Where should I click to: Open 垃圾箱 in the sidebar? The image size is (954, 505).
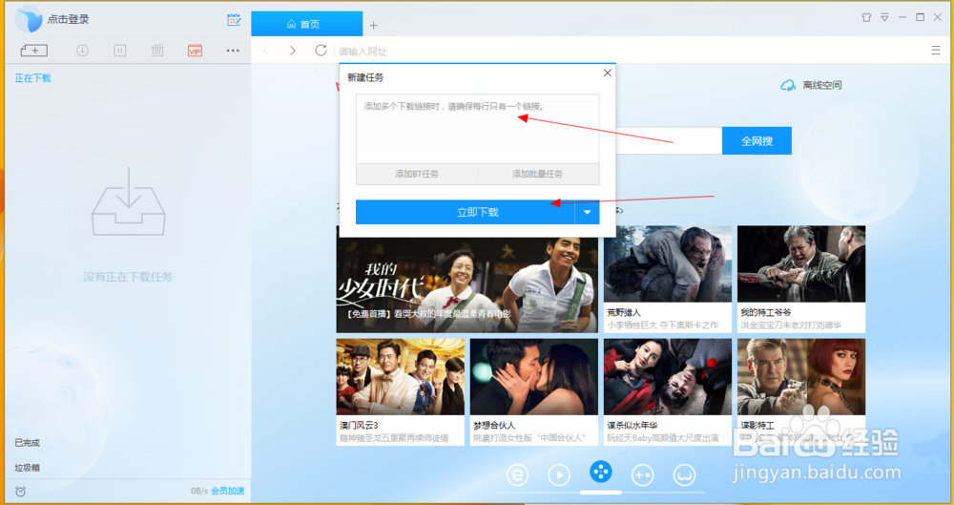tap(28, 468)
